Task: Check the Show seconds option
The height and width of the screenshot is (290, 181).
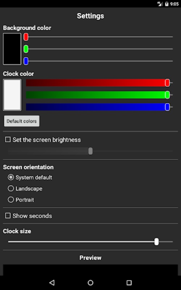Action: coord(8,215)
